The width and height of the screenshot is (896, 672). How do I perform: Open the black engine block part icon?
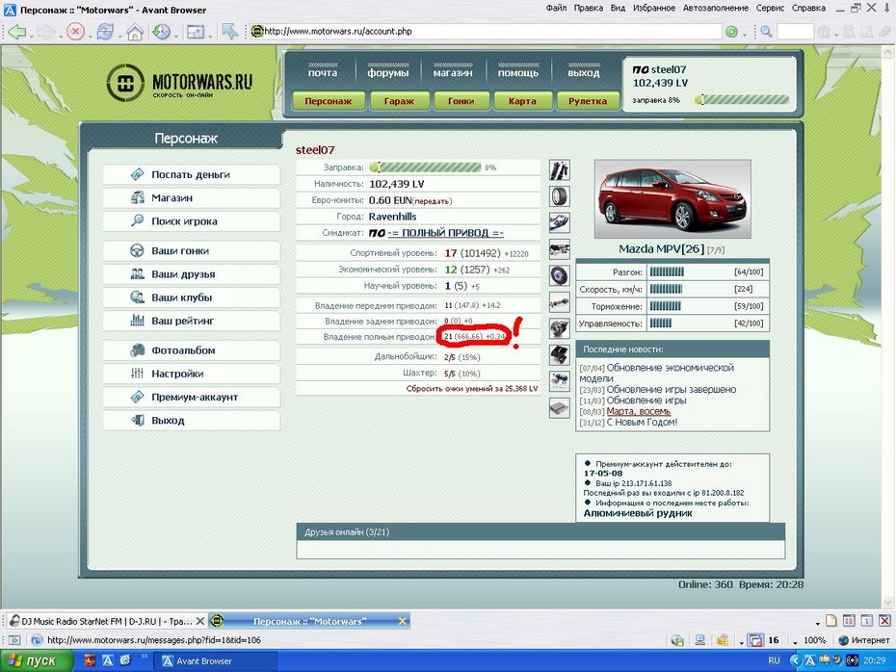[x=560, y=355]
